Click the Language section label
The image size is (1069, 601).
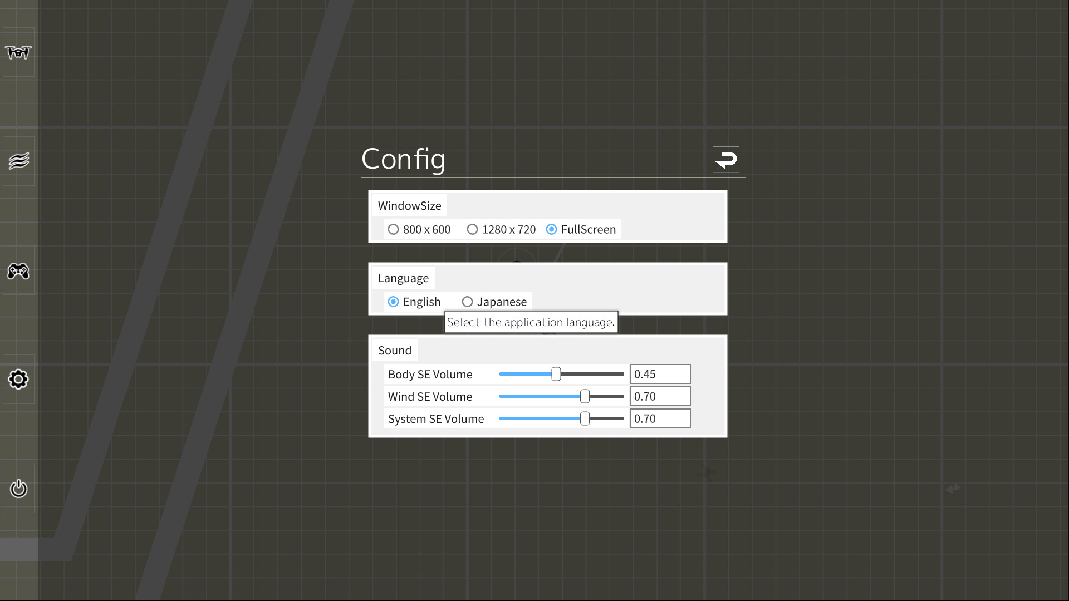403,278
